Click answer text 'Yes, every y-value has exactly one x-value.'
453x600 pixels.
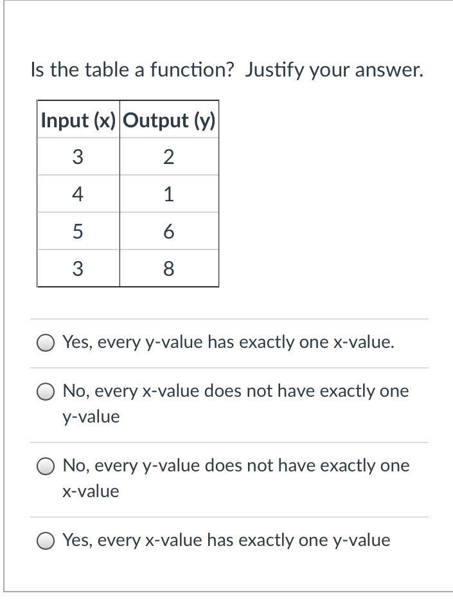(228, 343)
